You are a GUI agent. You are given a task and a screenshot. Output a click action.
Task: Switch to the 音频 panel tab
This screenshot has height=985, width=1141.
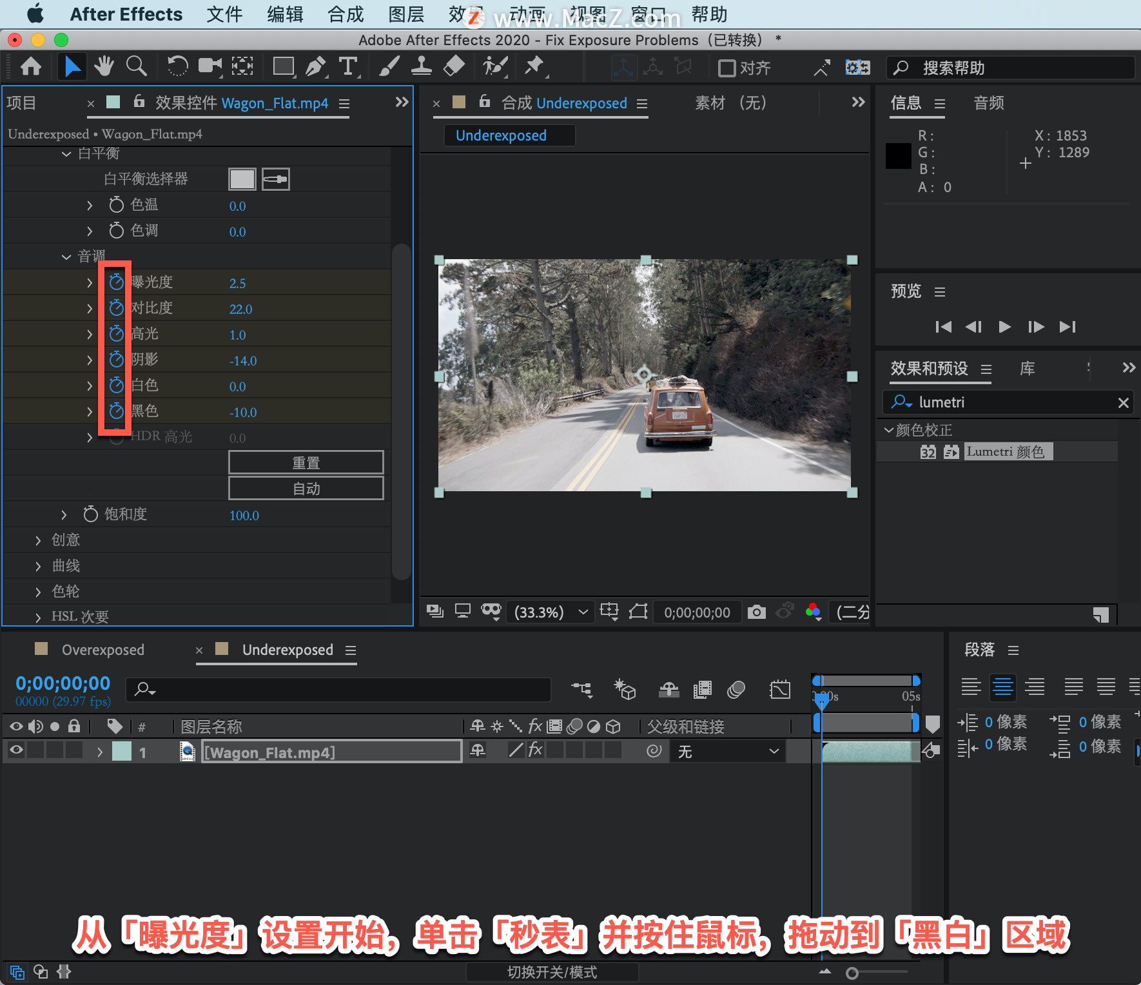pos(989,103)
